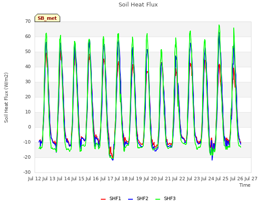Click the Jul 12 x-axis tick label
The height and width of the screenshot is (207, 277).
[x=35, y=179]
